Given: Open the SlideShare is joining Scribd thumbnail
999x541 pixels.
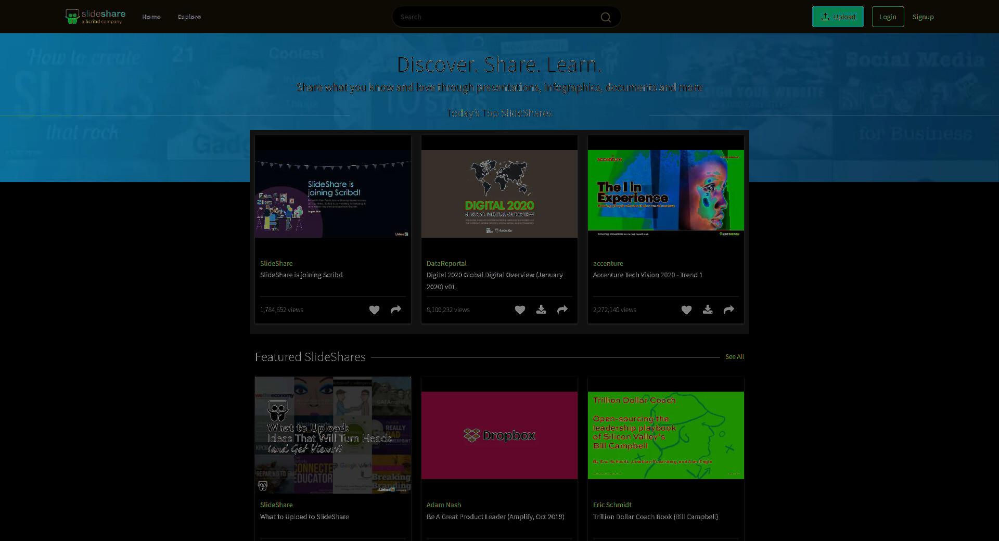Looking at the screenshot, I should coord(333,194).
